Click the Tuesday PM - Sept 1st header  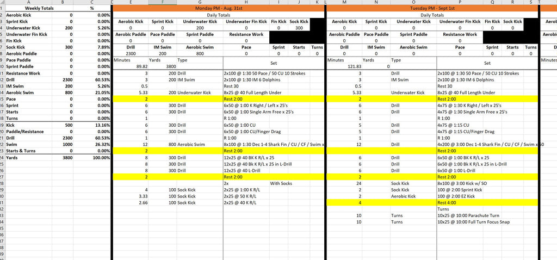tap(432, 9)
